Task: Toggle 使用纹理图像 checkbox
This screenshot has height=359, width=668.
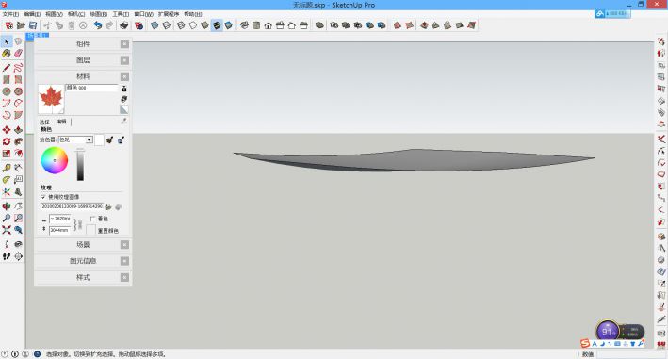Action: 43,197
